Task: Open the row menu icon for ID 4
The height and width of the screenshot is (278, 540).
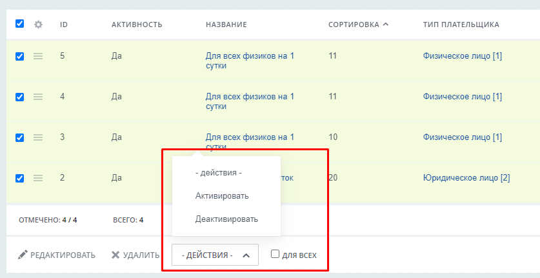Action: click(x=38, y=97)
